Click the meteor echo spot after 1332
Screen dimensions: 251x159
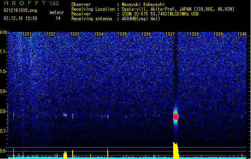coord(65,115)
